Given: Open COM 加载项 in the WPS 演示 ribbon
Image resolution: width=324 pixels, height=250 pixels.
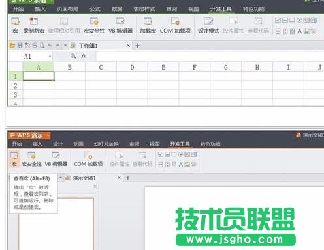Looking at the screenshot, I should [88, 159].
